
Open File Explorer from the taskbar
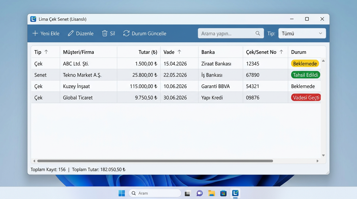tap(212, 193)
